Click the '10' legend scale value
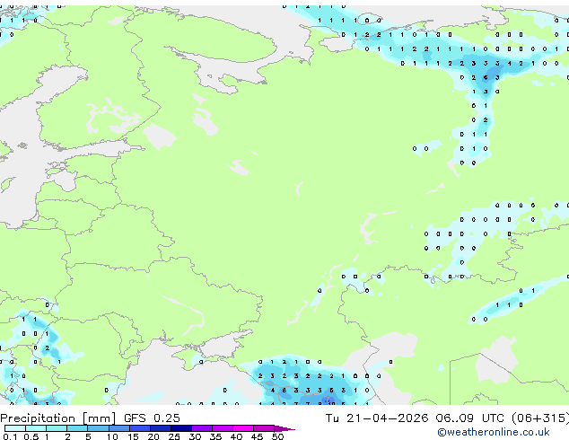Image resolution: width=569 pixels, height=440 pixels. 112,436
